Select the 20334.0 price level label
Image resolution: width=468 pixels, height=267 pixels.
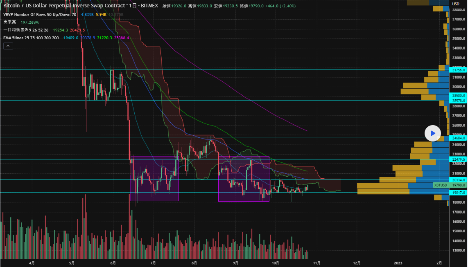(458, 179)
